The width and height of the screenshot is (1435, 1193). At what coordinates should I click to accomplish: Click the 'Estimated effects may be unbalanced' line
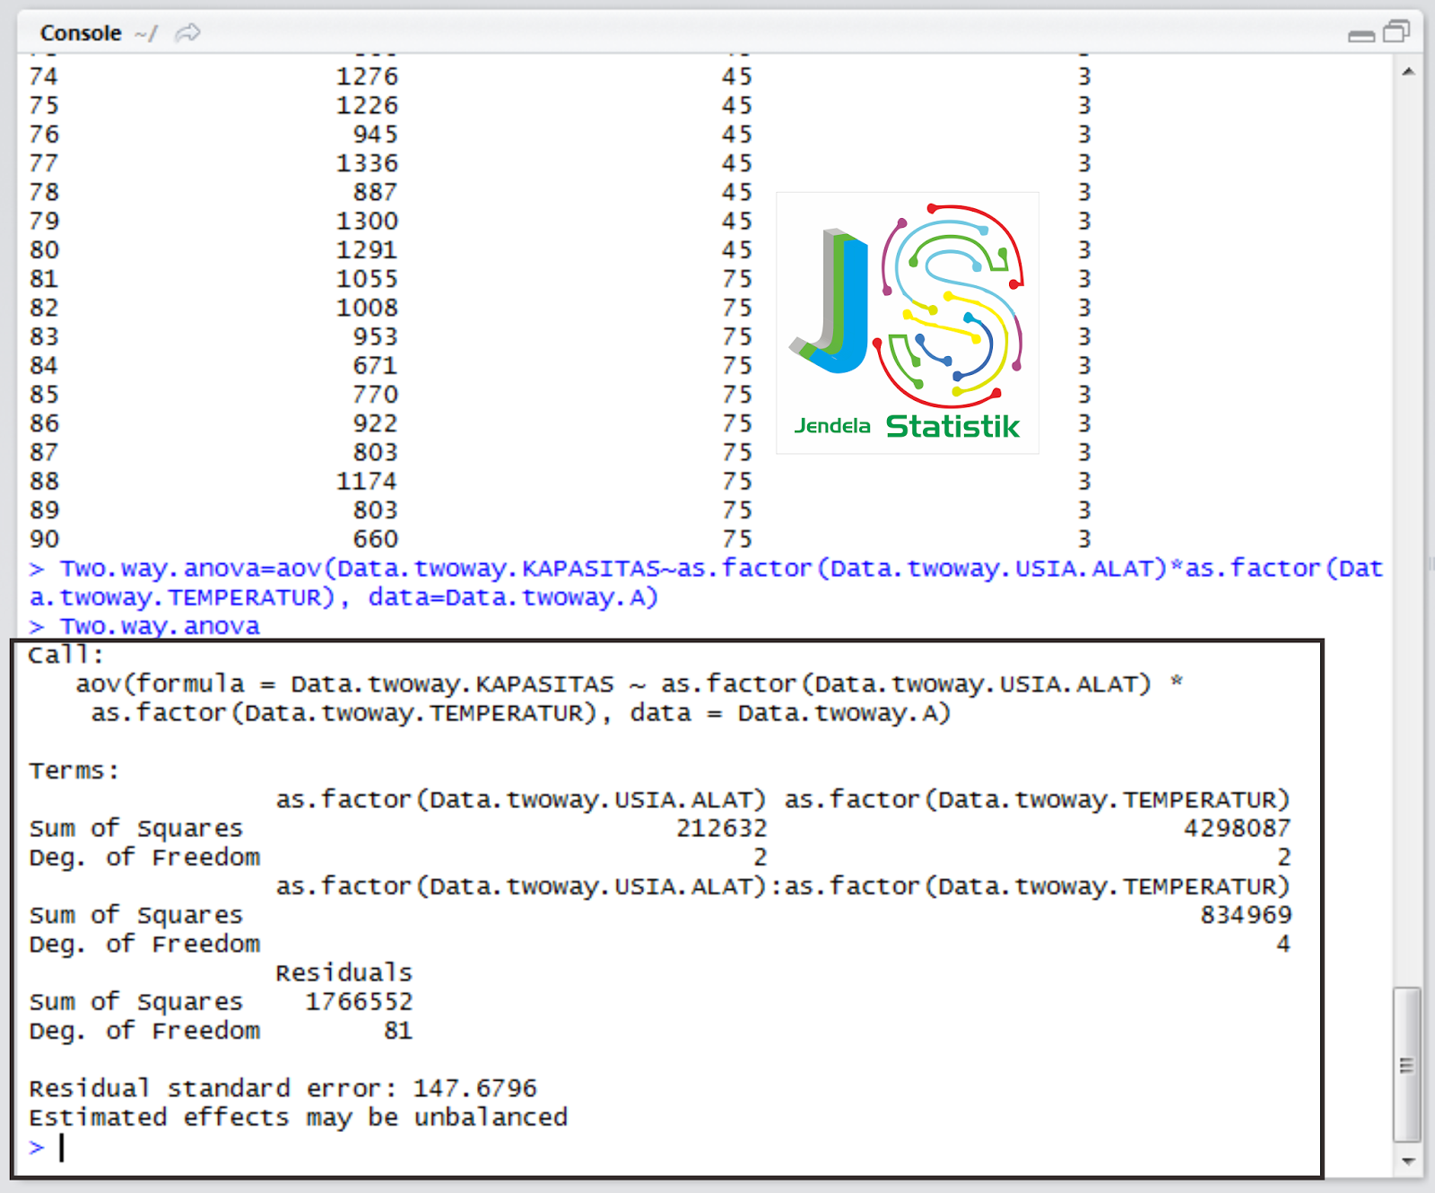tap(299, 1117)
